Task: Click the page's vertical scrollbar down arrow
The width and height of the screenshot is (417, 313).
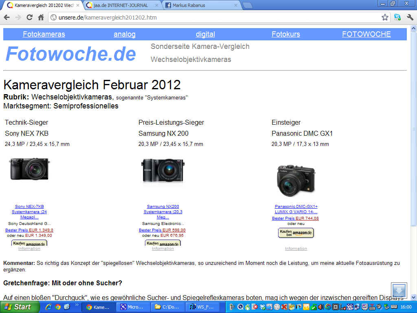Action: point(414,297)
